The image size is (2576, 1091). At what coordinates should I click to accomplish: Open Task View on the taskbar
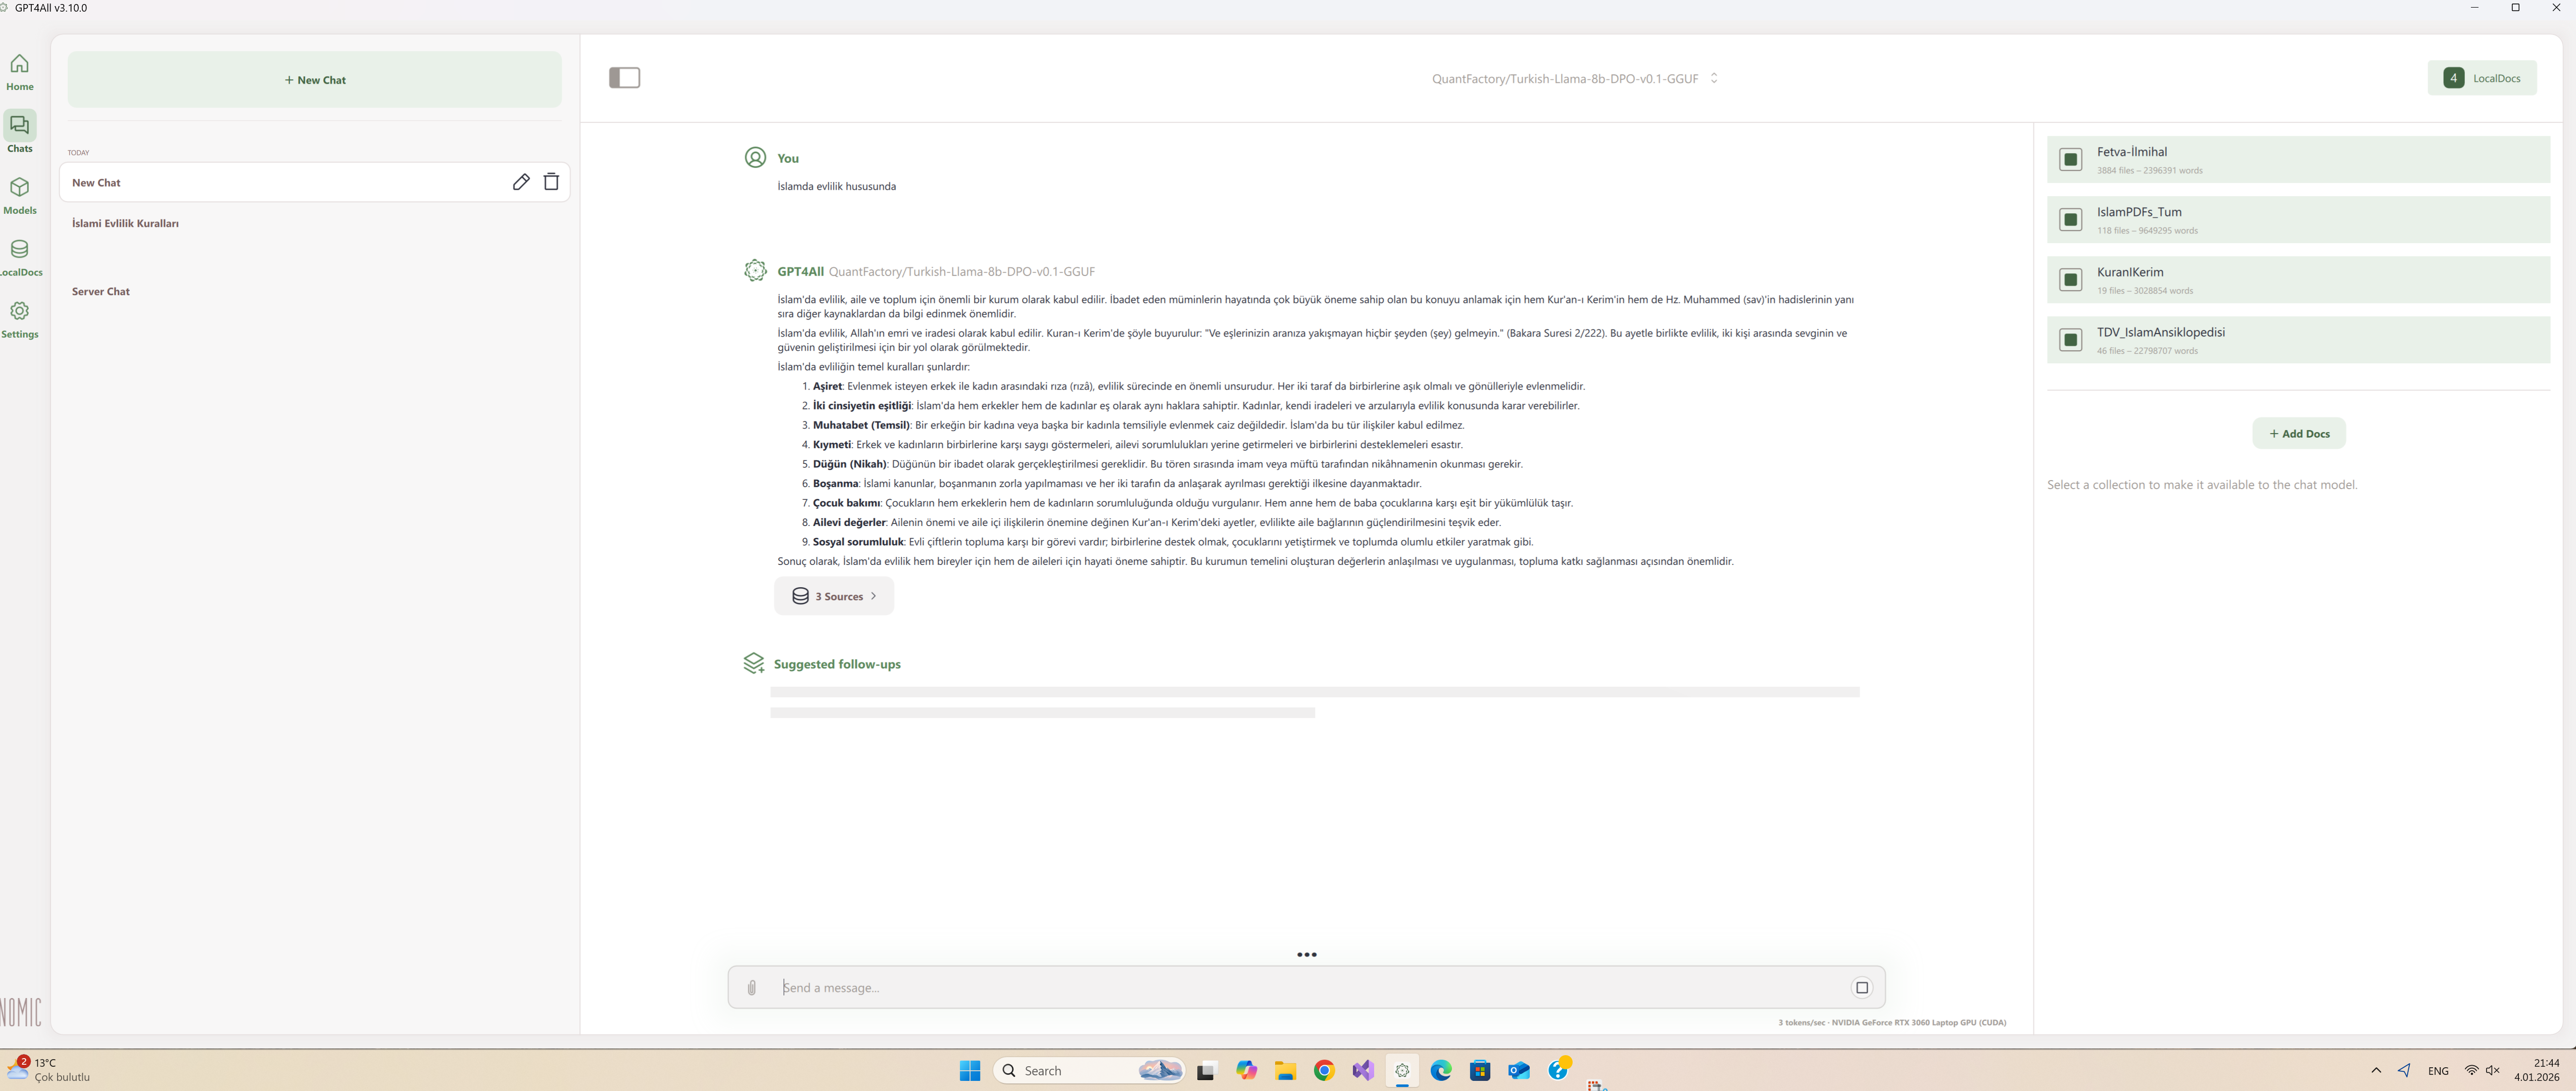1206,1071
